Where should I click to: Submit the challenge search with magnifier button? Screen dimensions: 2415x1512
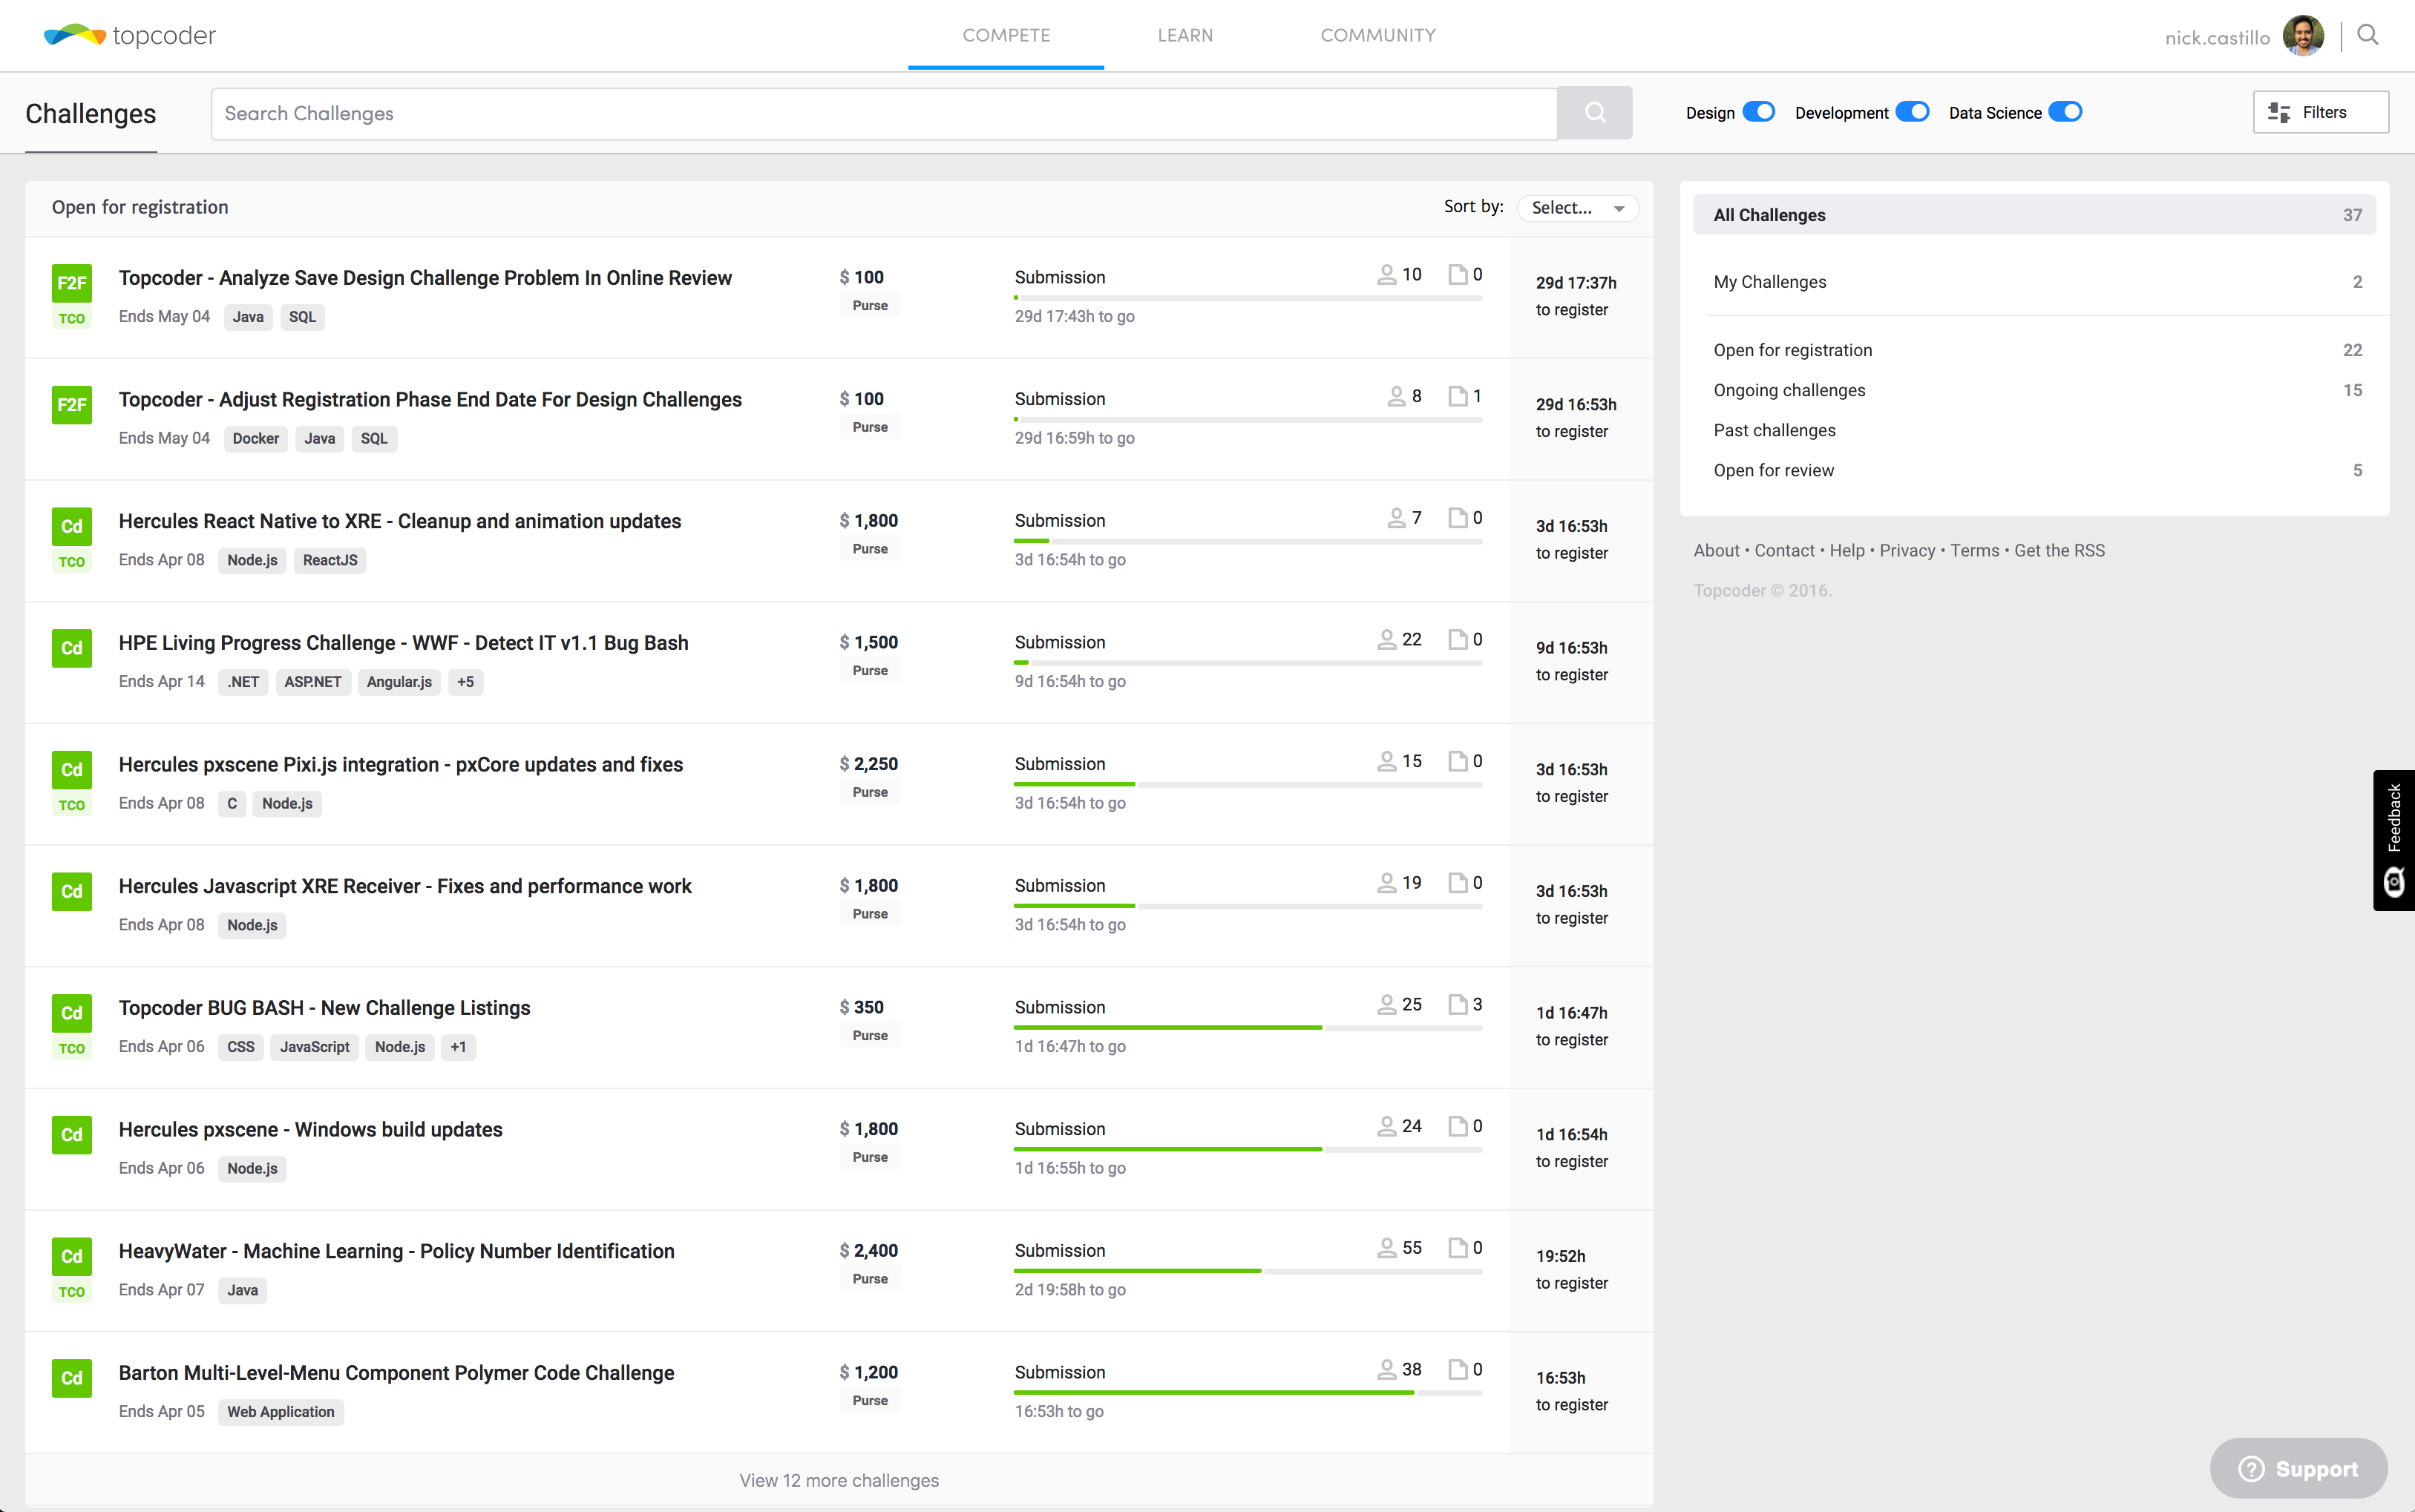pyautogui.click(x=1595, y=113)
